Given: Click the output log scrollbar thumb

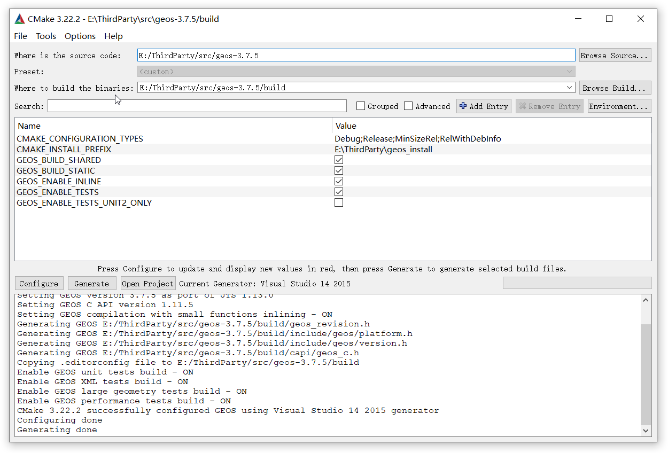Looking at the screenshot, I should (646, 374).
